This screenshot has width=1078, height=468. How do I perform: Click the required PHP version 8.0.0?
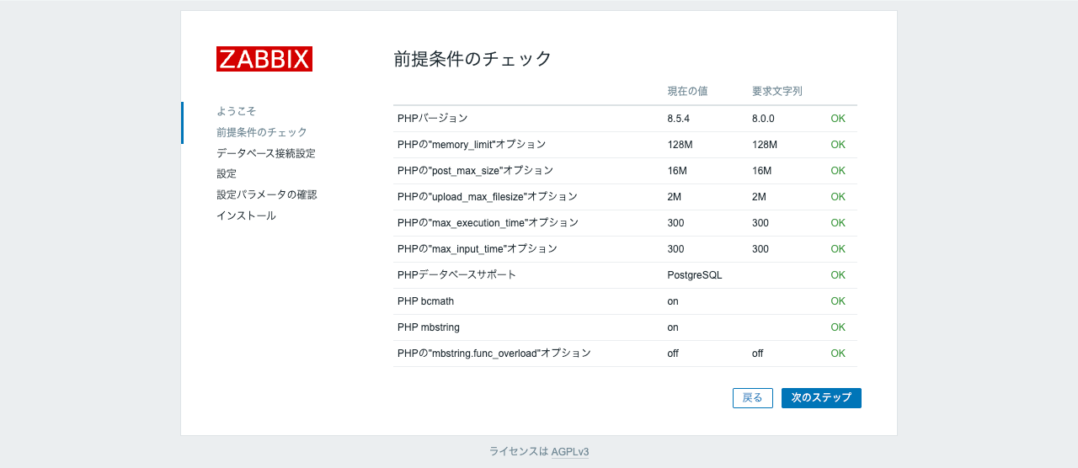click(763, 119)
